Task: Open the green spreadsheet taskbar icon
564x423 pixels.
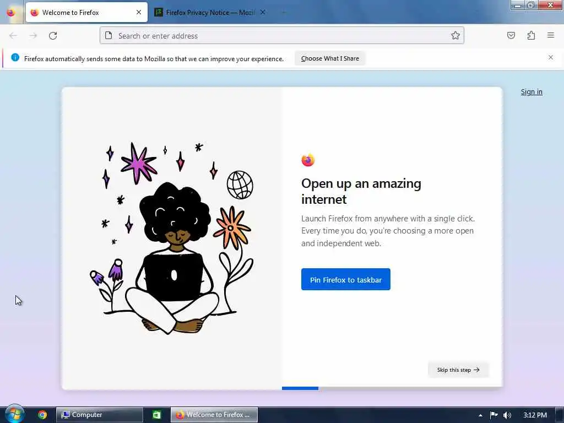Action: tap(156, 415)
